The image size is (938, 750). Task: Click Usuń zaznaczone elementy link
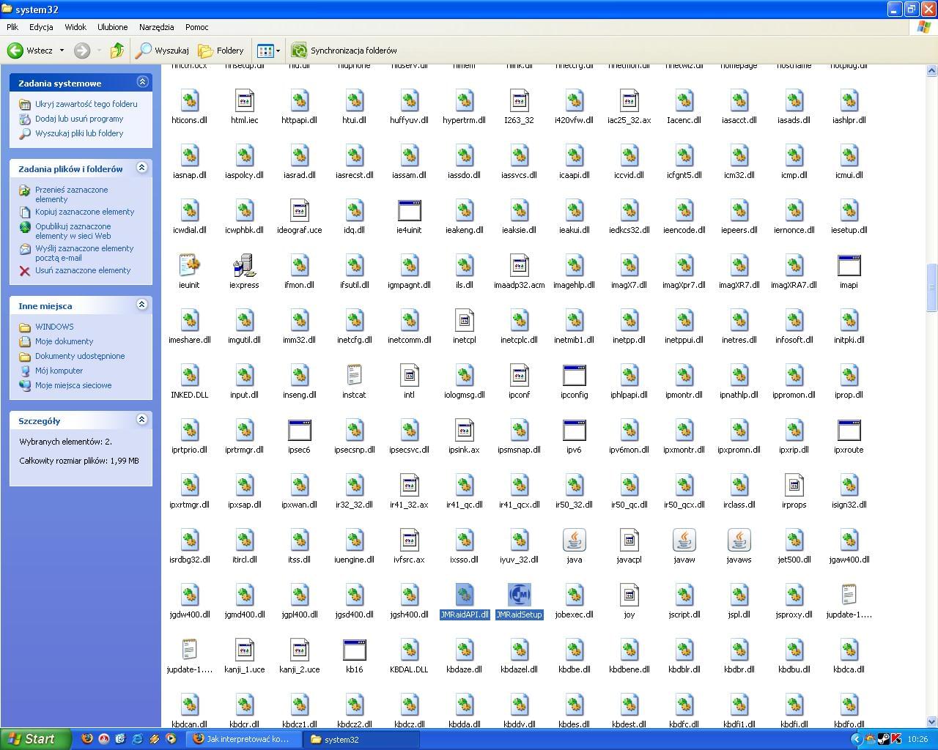(82, 270)
